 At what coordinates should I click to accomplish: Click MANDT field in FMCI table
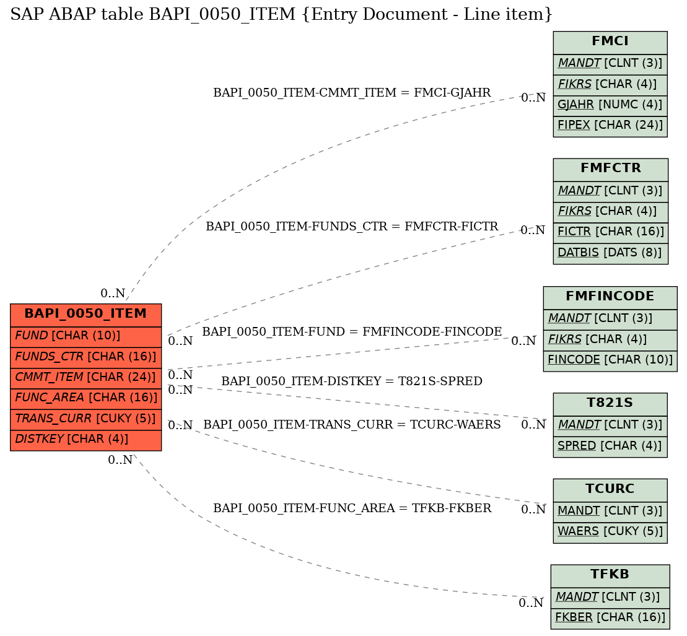click(610, 64)
